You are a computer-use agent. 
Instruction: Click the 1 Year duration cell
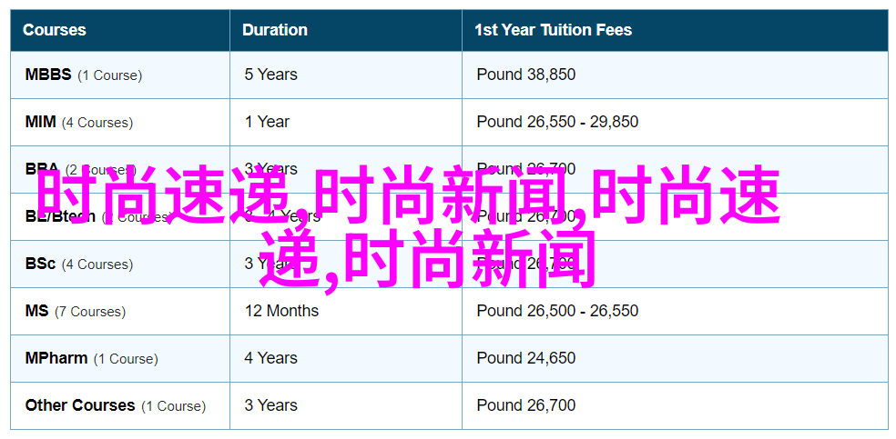267,122
